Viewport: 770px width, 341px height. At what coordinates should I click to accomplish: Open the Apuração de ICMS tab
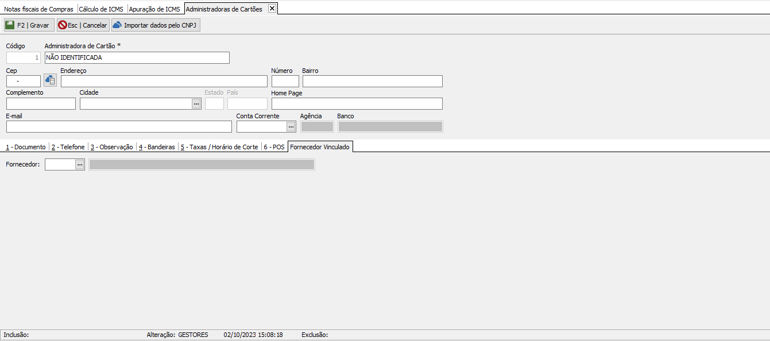tap(154, 9)
